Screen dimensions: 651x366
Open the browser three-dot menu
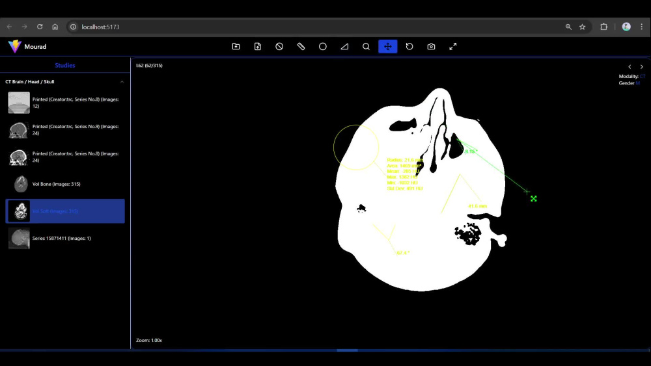point(642,27)
